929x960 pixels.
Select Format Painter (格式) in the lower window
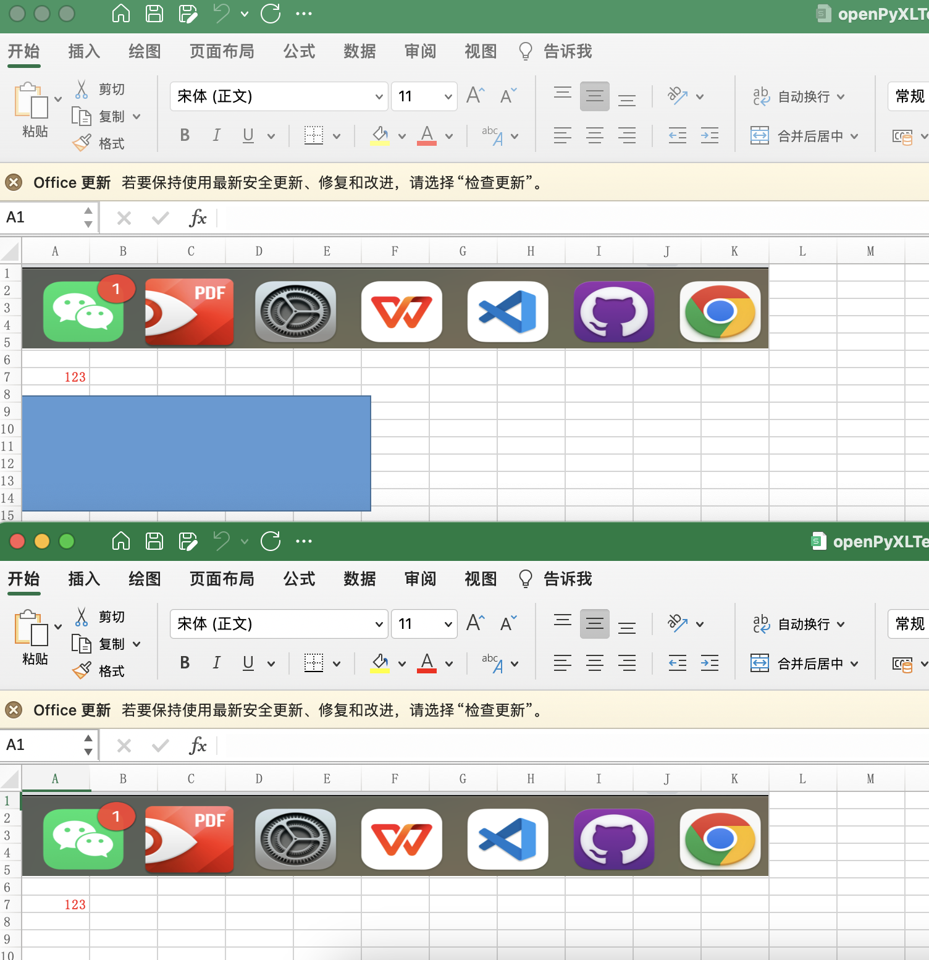click(x=99, y=671)
